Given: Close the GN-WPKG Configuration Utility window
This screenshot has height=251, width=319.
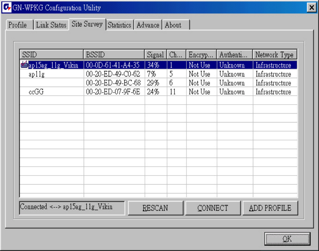Looking at the screenshot, I should (x=311, y=7).
